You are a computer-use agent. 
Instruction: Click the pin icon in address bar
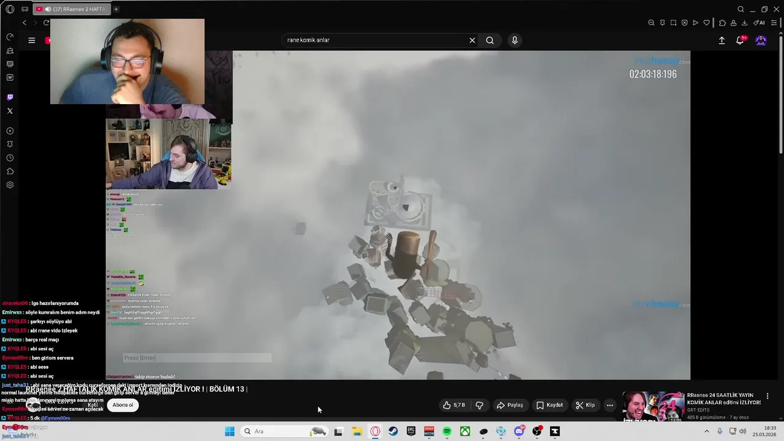[662, 23]
